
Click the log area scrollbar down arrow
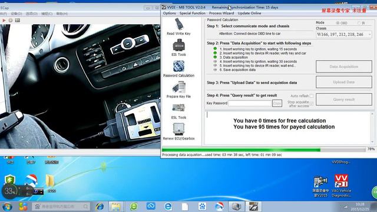372,142
